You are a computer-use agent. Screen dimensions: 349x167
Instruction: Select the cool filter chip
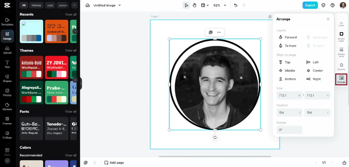pyautogui.click(x=50, y=5)
